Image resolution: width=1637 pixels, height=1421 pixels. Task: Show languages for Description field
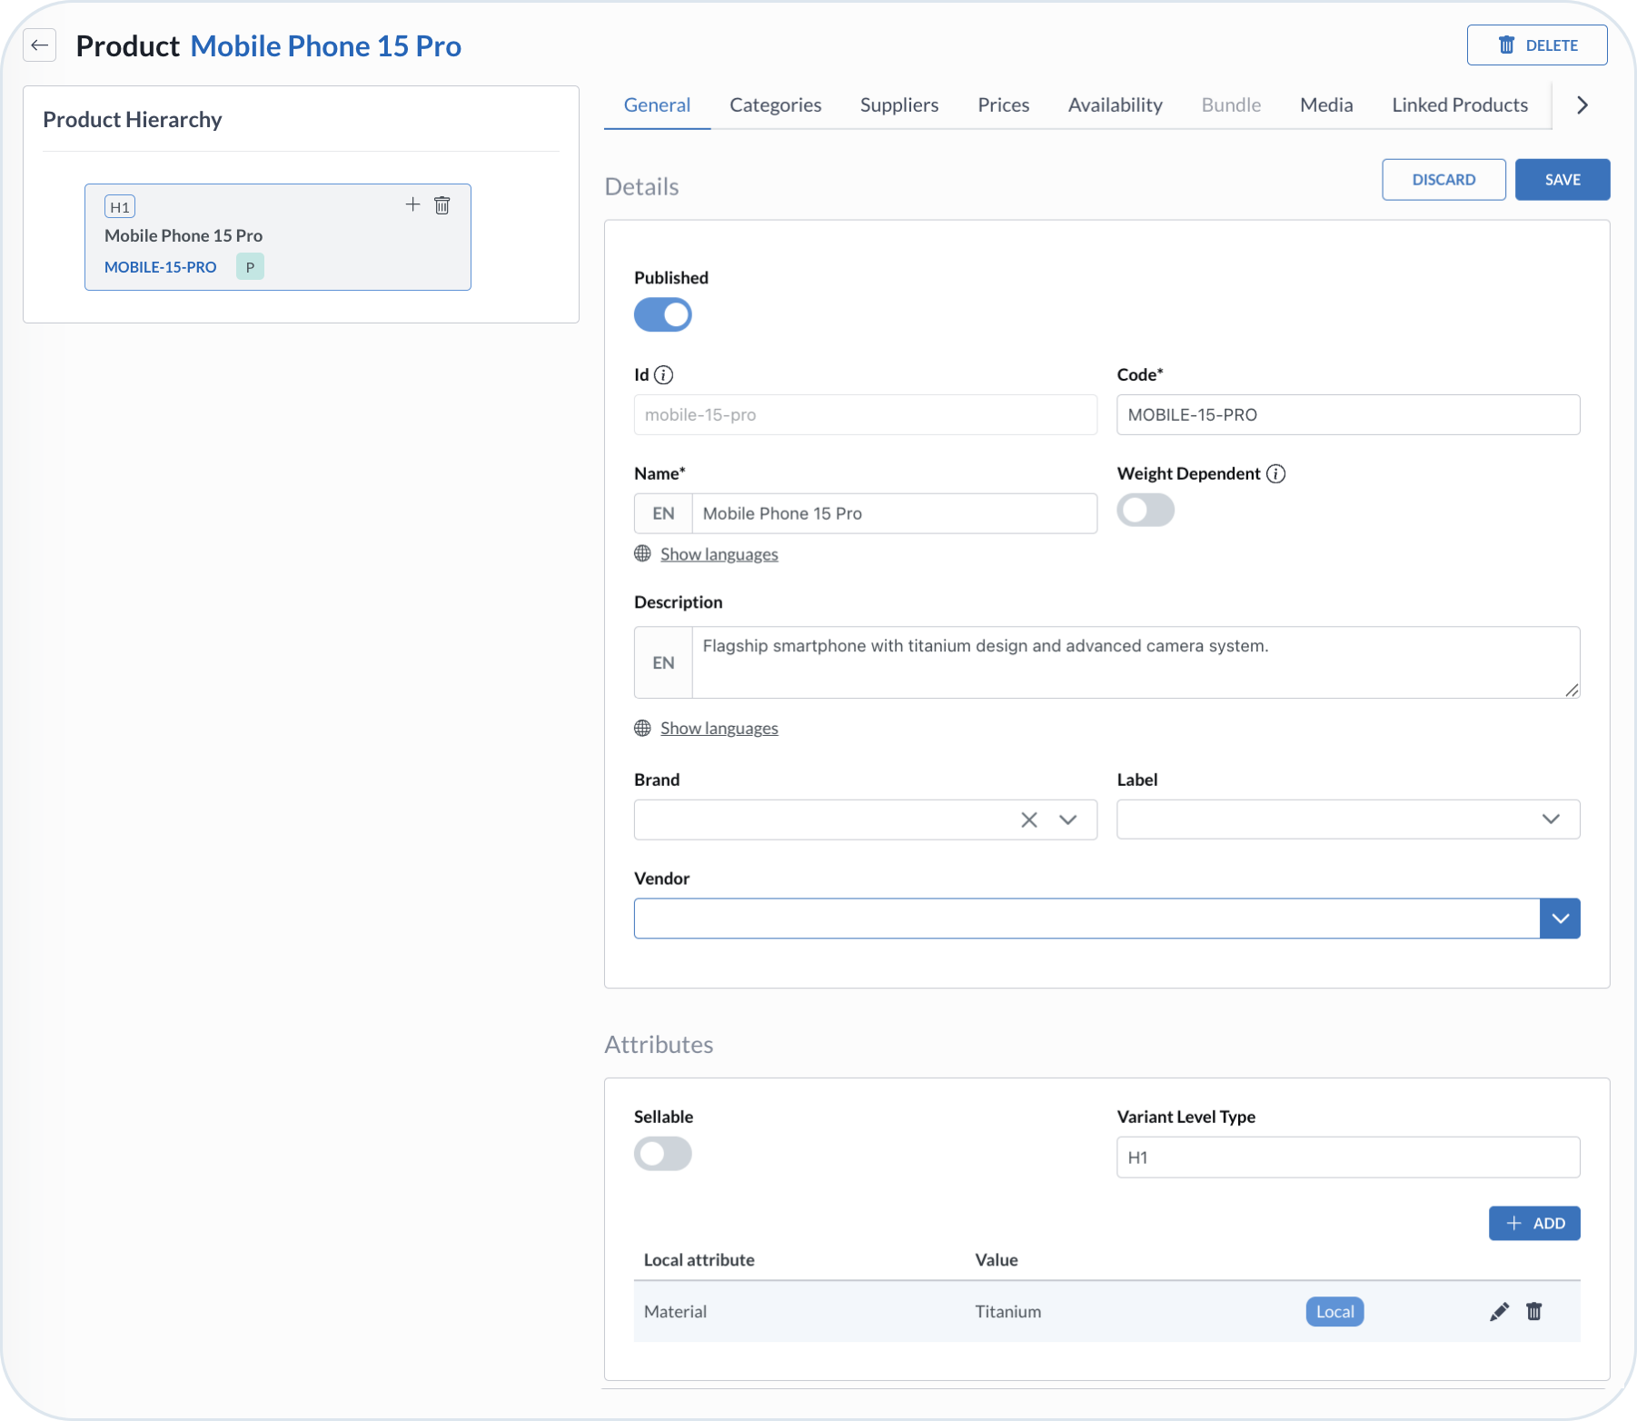(719, 729)
